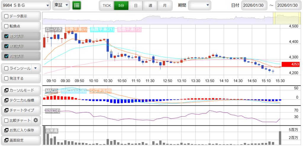
Task: Expand the 9984 SBG symbol dropdown
Action: coord(26,5)
